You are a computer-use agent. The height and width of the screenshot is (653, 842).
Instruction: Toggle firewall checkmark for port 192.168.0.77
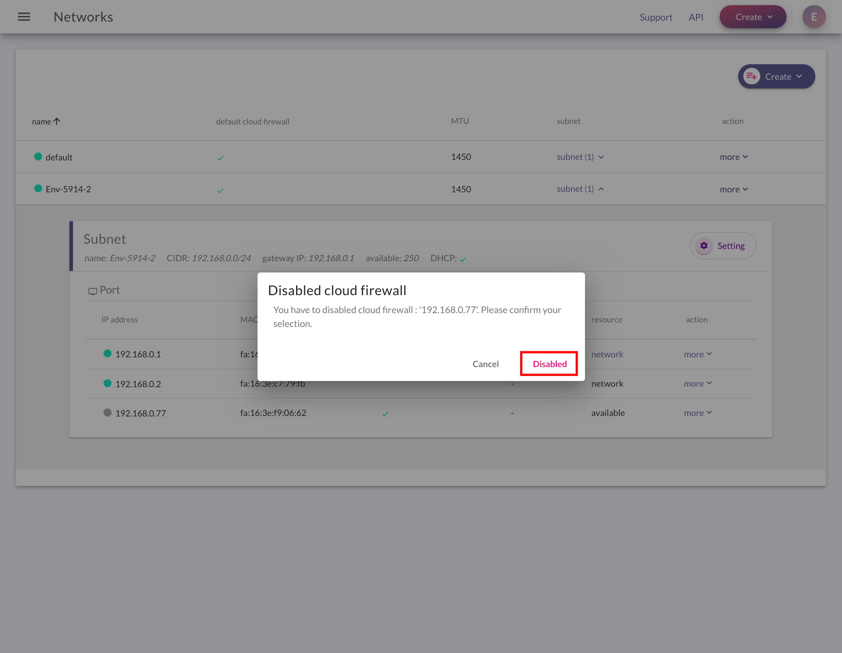click(385, 414)
